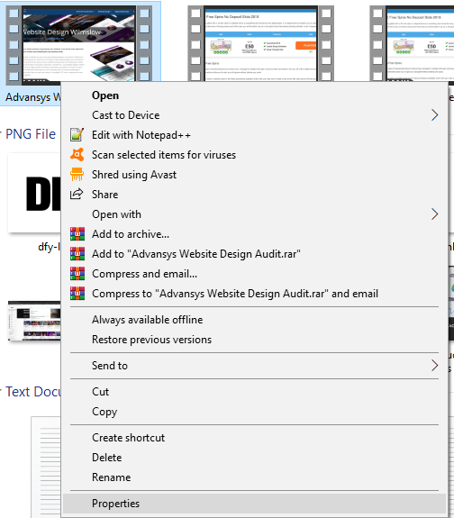Screen dimensions: 454x518
Task: Click WinRAR icon beside Compress to rar and email
Action: (77, 294)
